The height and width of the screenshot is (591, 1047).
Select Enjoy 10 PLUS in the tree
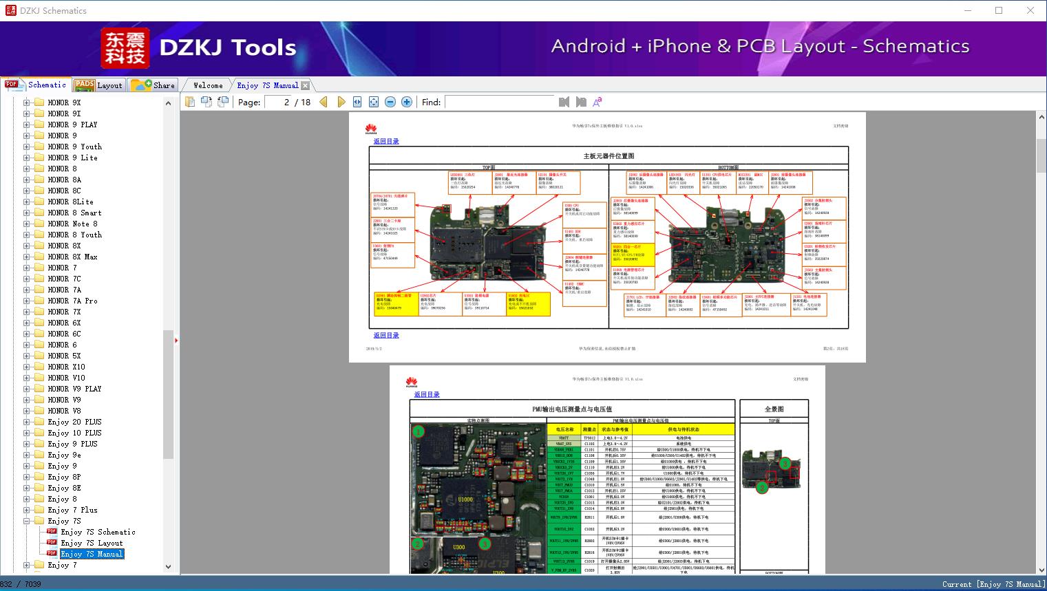tap(74, 433)
